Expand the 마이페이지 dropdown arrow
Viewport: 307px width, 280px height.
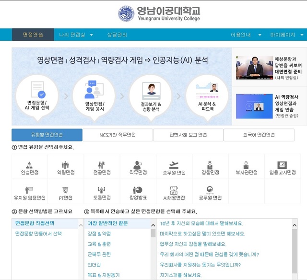coord(302,35)
